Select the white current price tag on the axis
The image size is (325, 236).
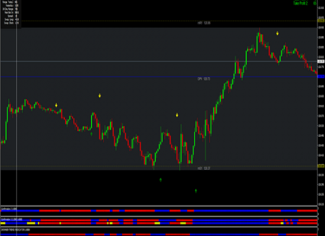click(321, 61)
